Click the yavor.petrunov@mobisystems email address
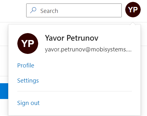Image resolution: width=147 pixels, height=116 pixels. [x=88, y=49]
